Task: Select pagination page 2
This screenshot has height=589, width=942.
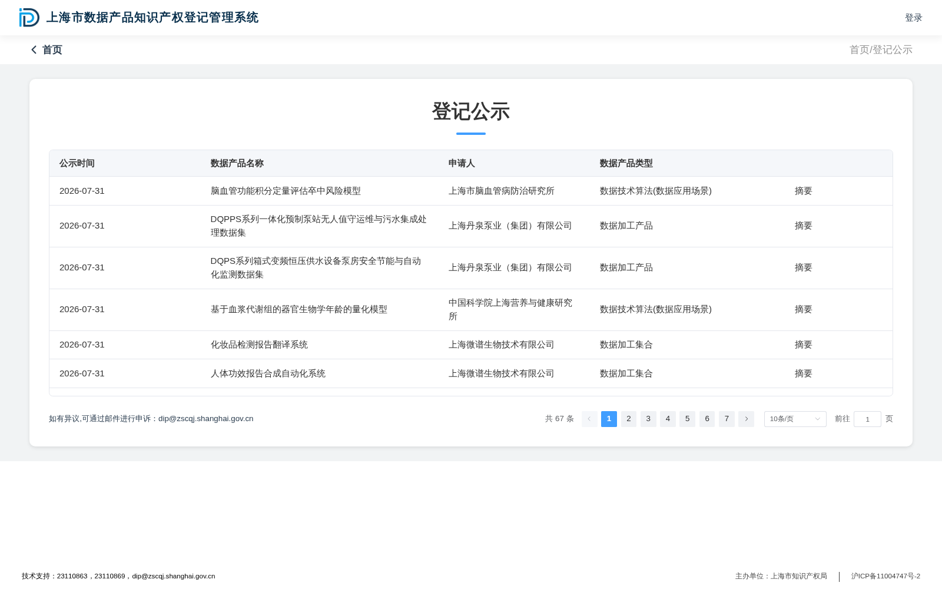Action: (x=629, y=419)
